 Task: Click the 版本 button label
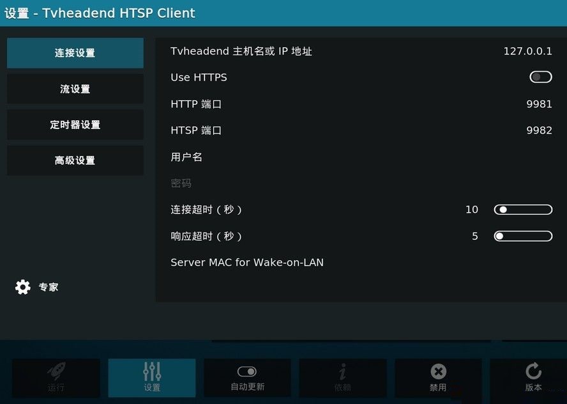coord(533,387)
